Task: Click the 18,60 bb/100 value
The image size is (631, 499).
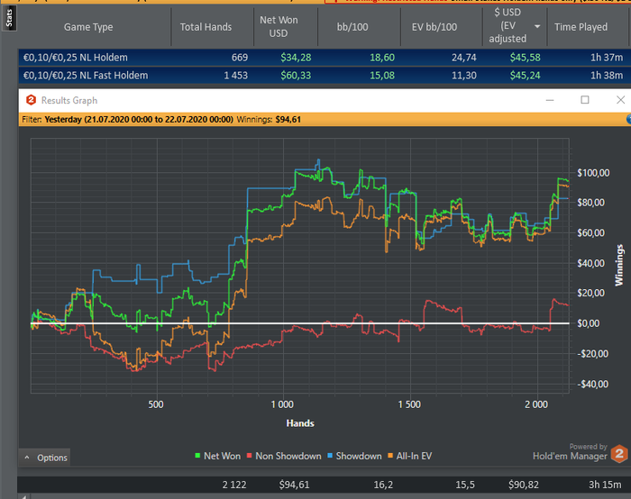Action: 382,58
